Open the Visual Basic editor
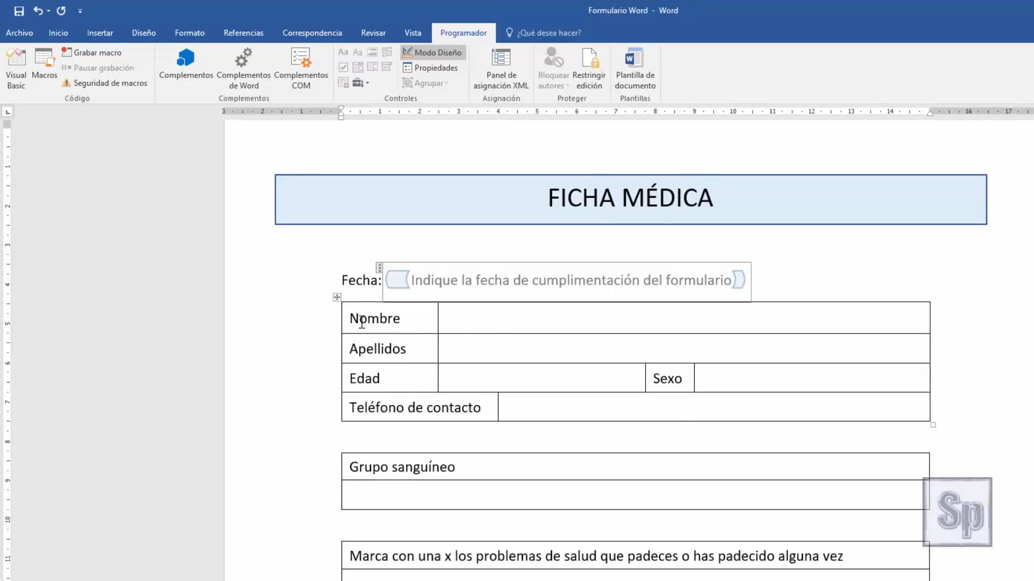Screen dimensions: 1034x581 pyautogui.click(x=16, y=67)
